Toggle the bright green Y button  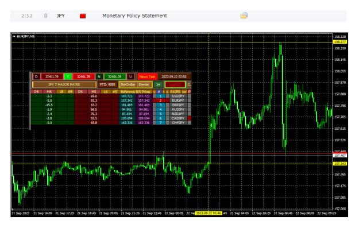click(x=68, y=77)
